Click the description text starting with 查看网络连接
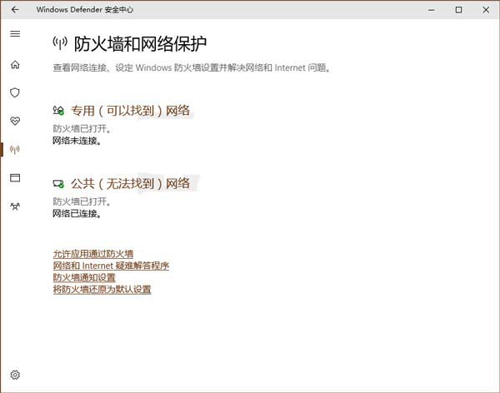Viewport: 500px width, 393px height. coord(192,67)
